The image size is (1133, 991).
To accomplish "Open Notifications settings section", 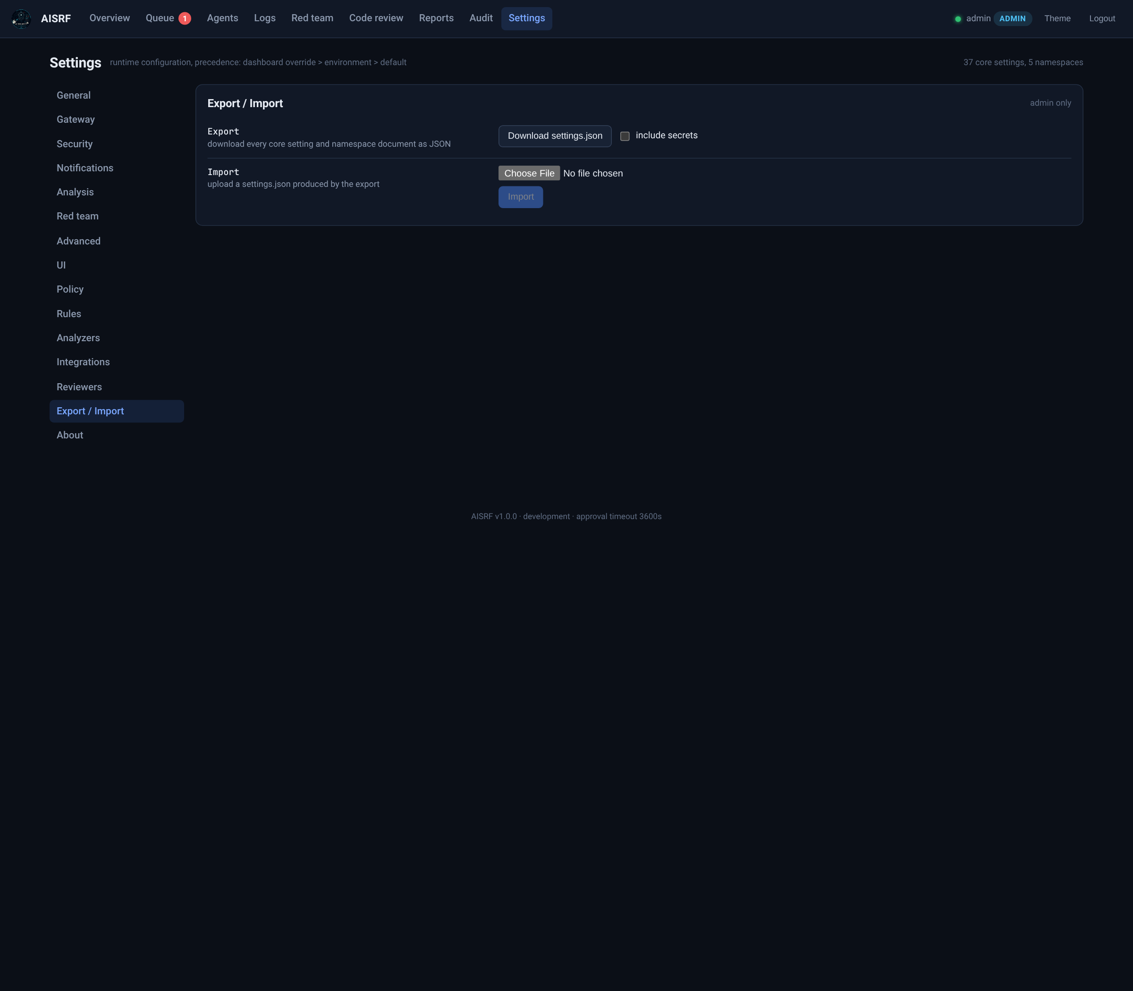I will point(117,168).
